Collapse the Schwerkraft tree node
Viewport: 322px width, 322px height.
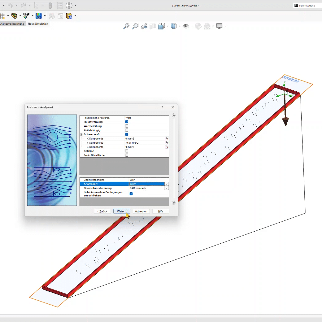(81, 134)
